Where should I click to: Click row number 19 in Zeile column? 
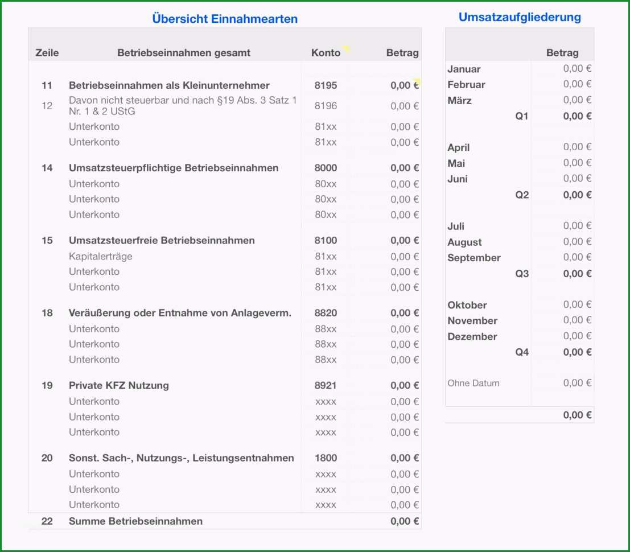[x=47, y=385]
